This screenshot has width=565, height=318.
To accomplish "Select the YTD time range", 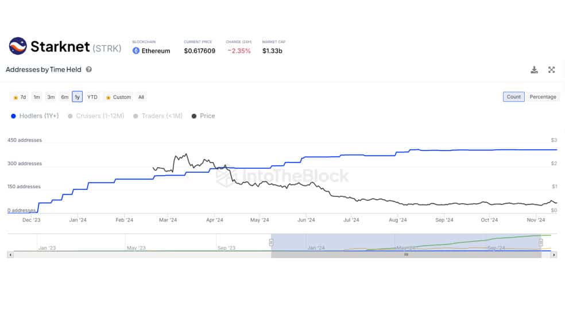I will [92, 97].
